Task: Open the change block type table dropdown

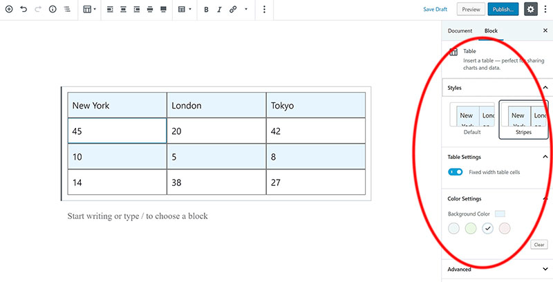Action: point(89,10)
